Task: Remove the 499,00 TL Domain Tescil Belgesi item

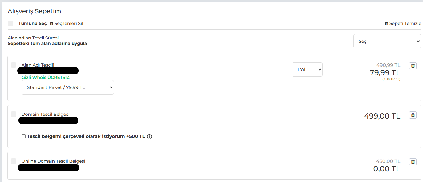Action: click(413, 115)
